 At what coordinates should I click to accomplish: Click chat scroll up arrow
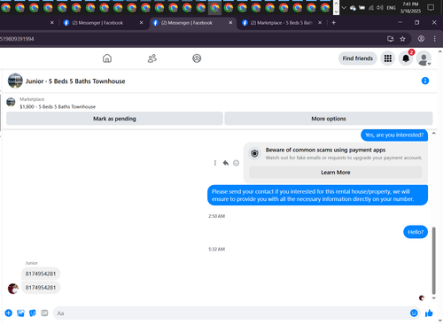[434, 133]
